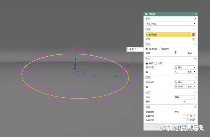Screen dimensions: 210x137
Task: Collapse the 方向 section
Action: pyautogui.click(x=195, y=44)
